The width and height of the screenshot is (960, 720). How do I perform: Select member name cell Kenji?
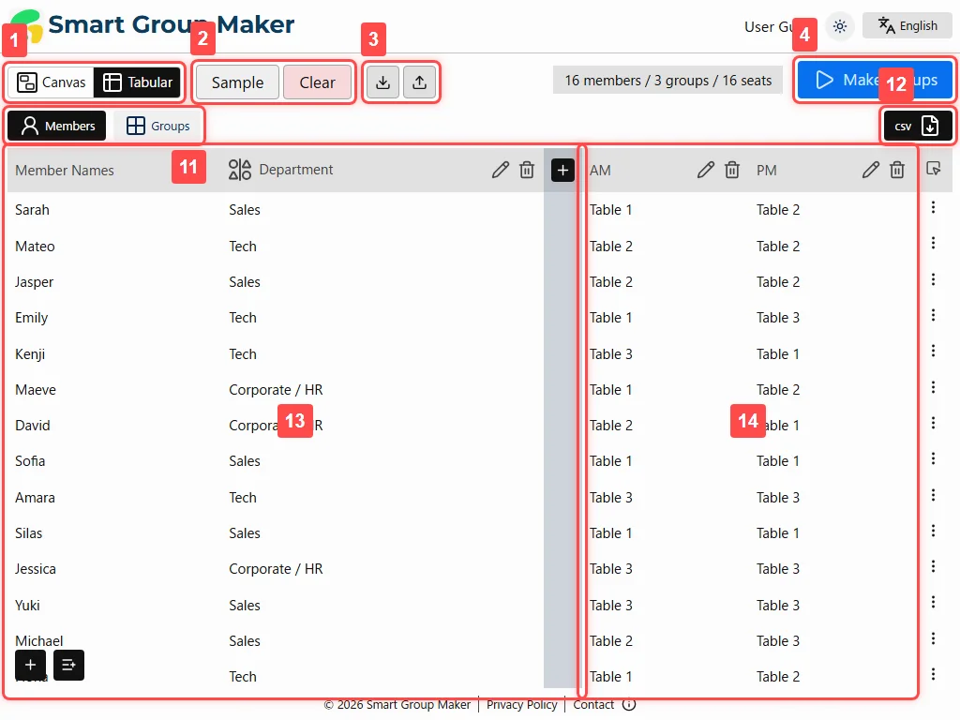point(30,354)
